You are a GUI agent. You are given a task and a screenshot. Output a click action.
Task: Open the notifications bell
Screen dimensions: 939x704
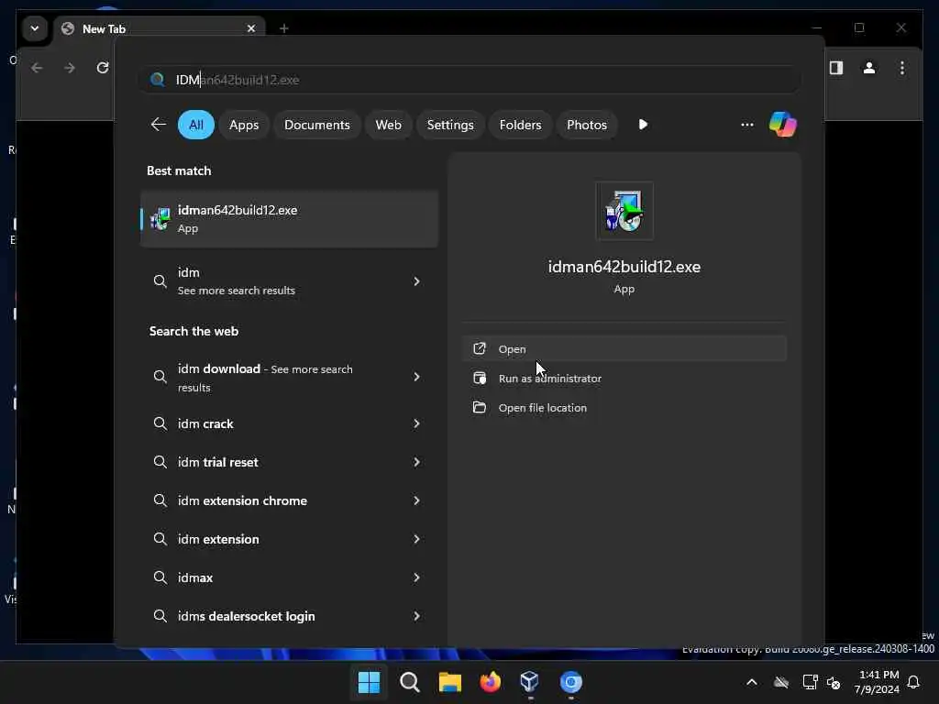(913, 682)
